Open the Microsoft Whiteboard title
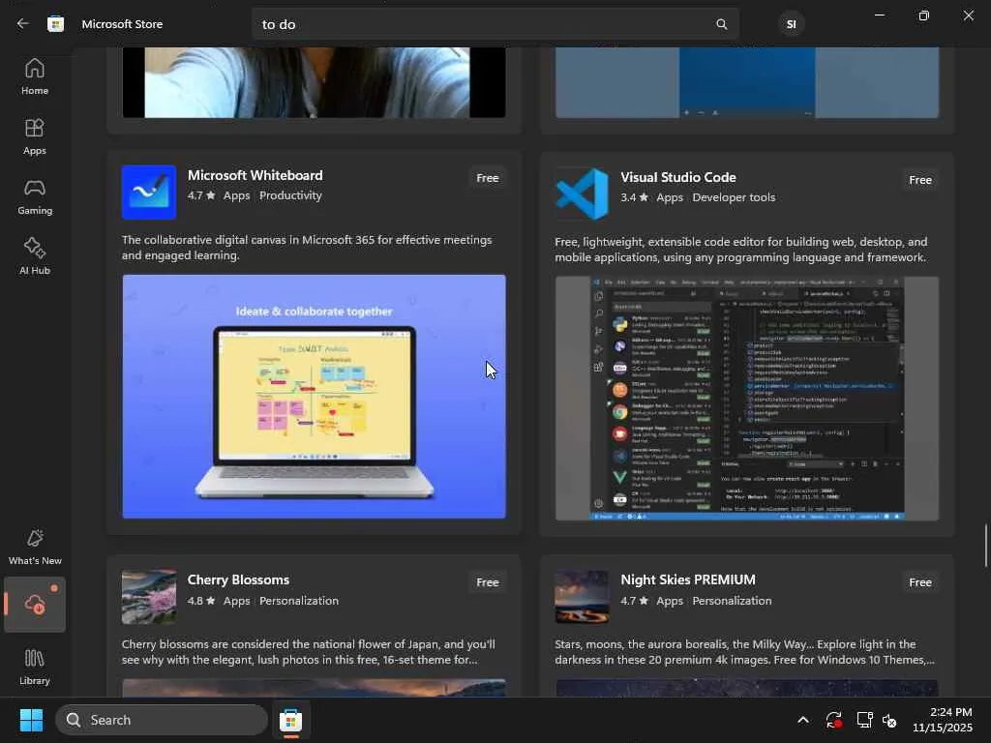This screenshot has height=743, width=991. (255, 175)
